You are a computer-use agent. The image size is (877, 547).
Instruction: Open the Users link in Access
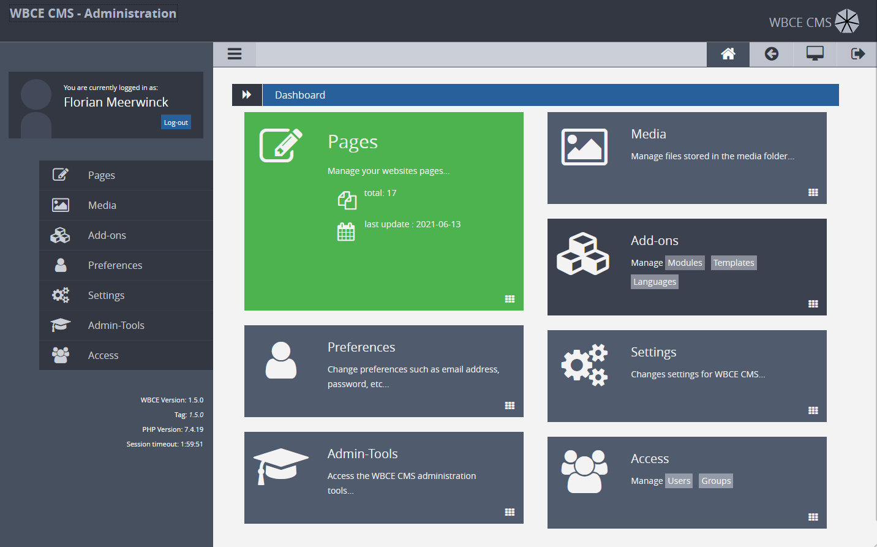coord(679,481)
